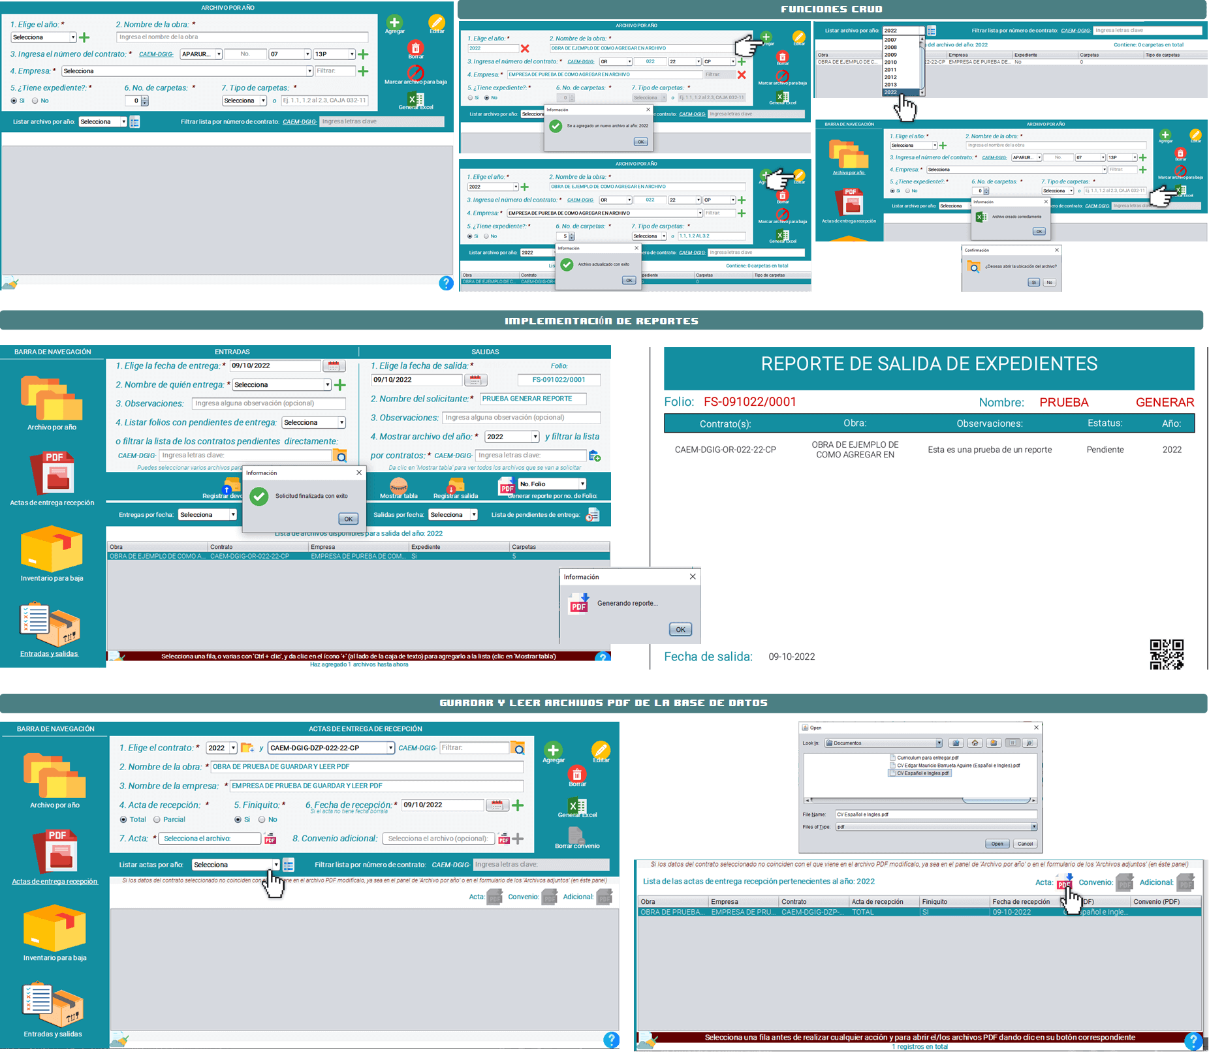The height and width of the screenshot is (1052, 1209).
Task: Open Inventario para baja in the Actas screen sidebar
Action: click(x=55, y=933)
